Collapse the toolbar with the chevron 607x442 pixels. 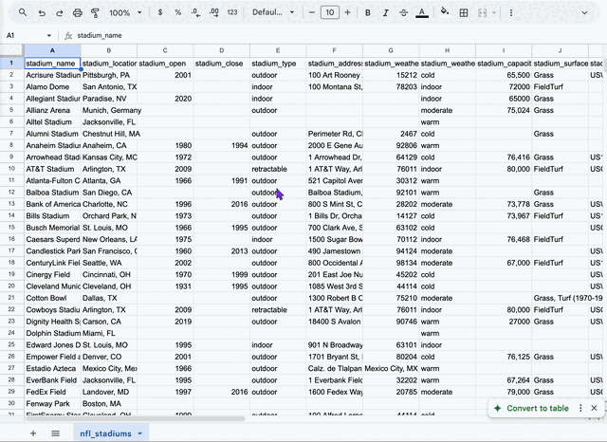(x=584, y=12)
